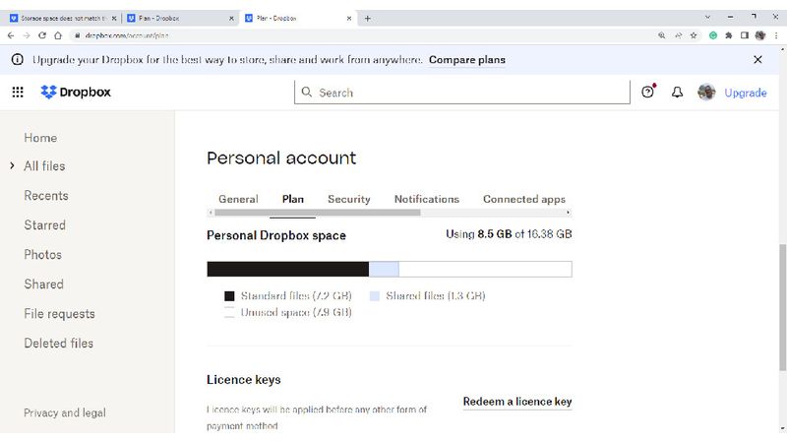Click the Upgrade link
The width and height of the screenshot is (787, 443).
[746, 93]
